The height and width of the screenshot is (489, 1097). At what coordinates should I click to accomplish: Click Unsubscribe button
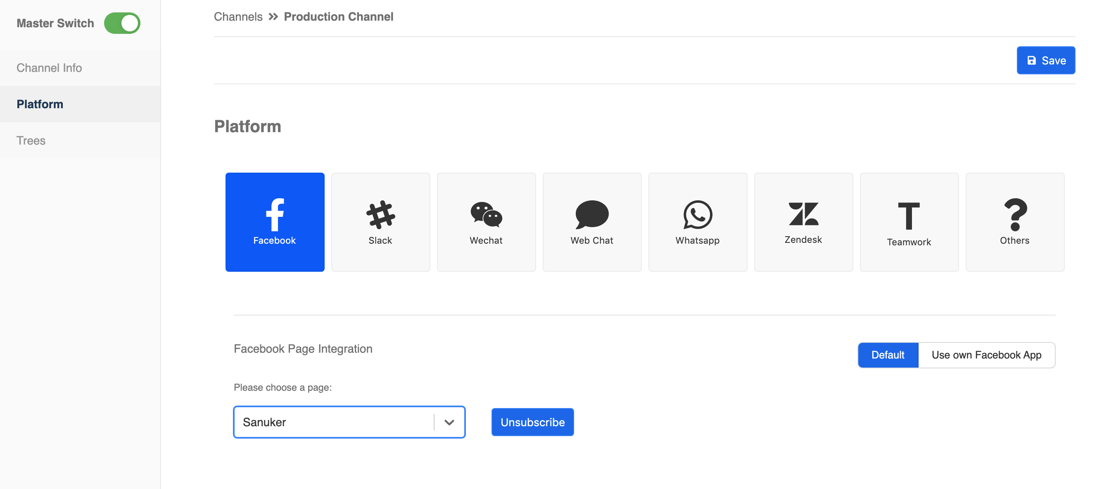(532, 422)
